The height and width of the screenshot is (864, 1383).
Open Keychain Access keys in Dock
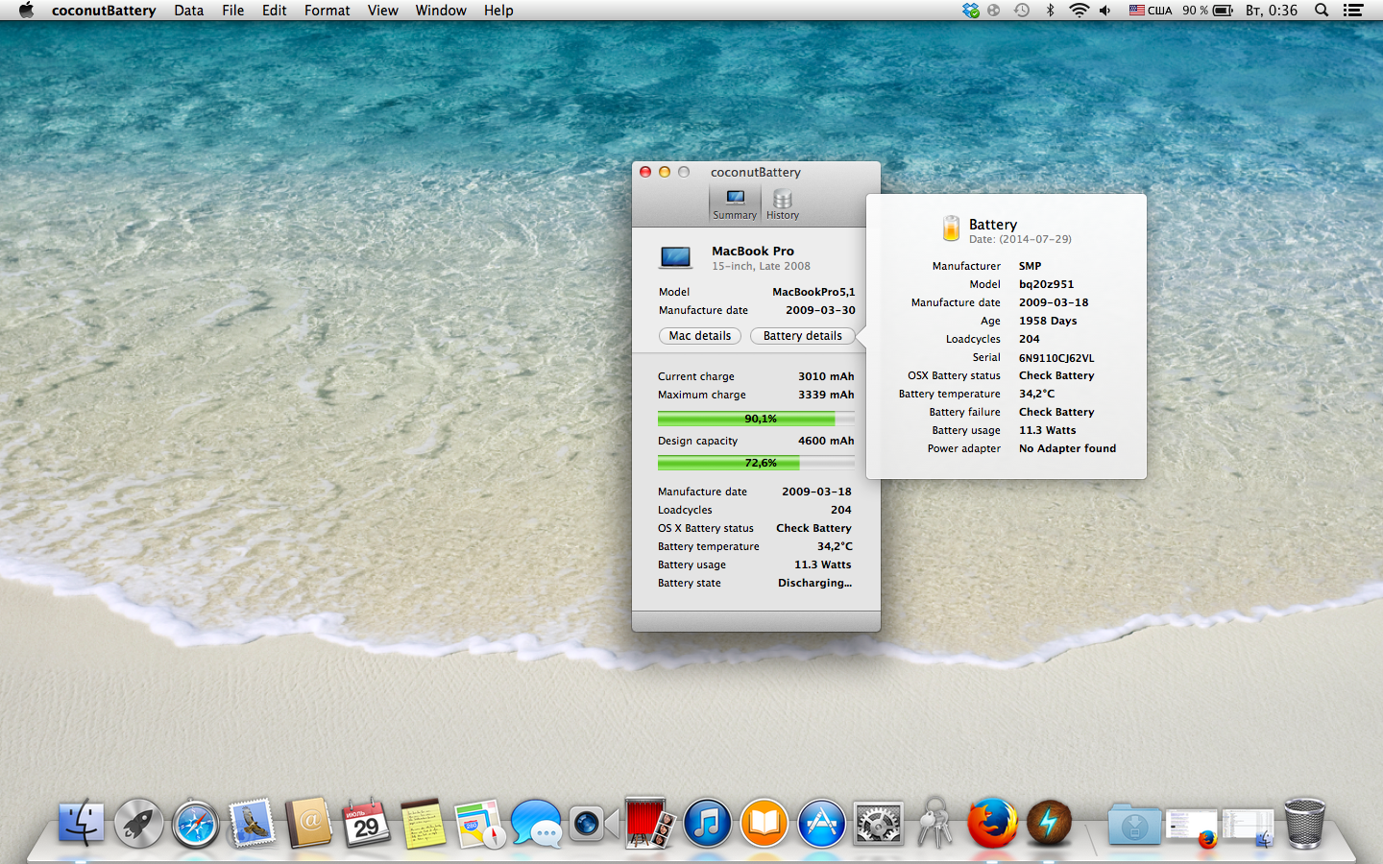[934, 823]
